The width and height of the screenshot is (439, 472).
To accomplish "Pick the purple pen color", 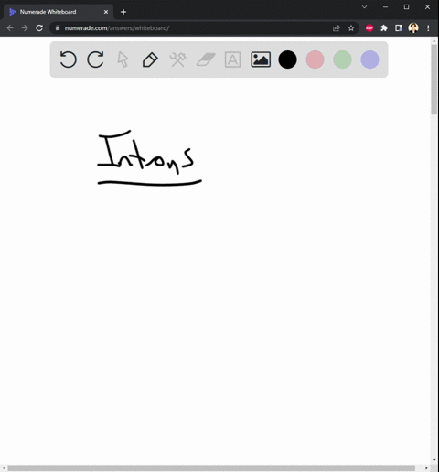I will [x=369, y=59].
